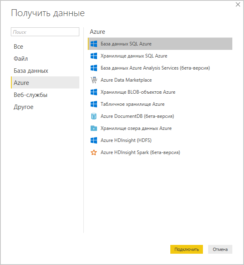Click the shopping cart icon for Azure Data Marketplace
244x265 pixels.
(94, 80)
